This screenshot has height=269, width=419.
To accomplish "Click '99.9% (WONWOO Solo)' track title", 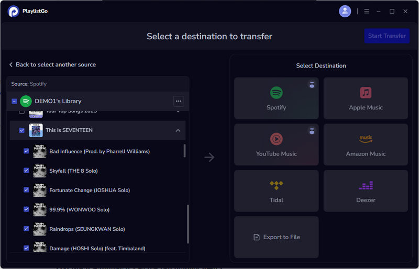I will click(80, 209).
